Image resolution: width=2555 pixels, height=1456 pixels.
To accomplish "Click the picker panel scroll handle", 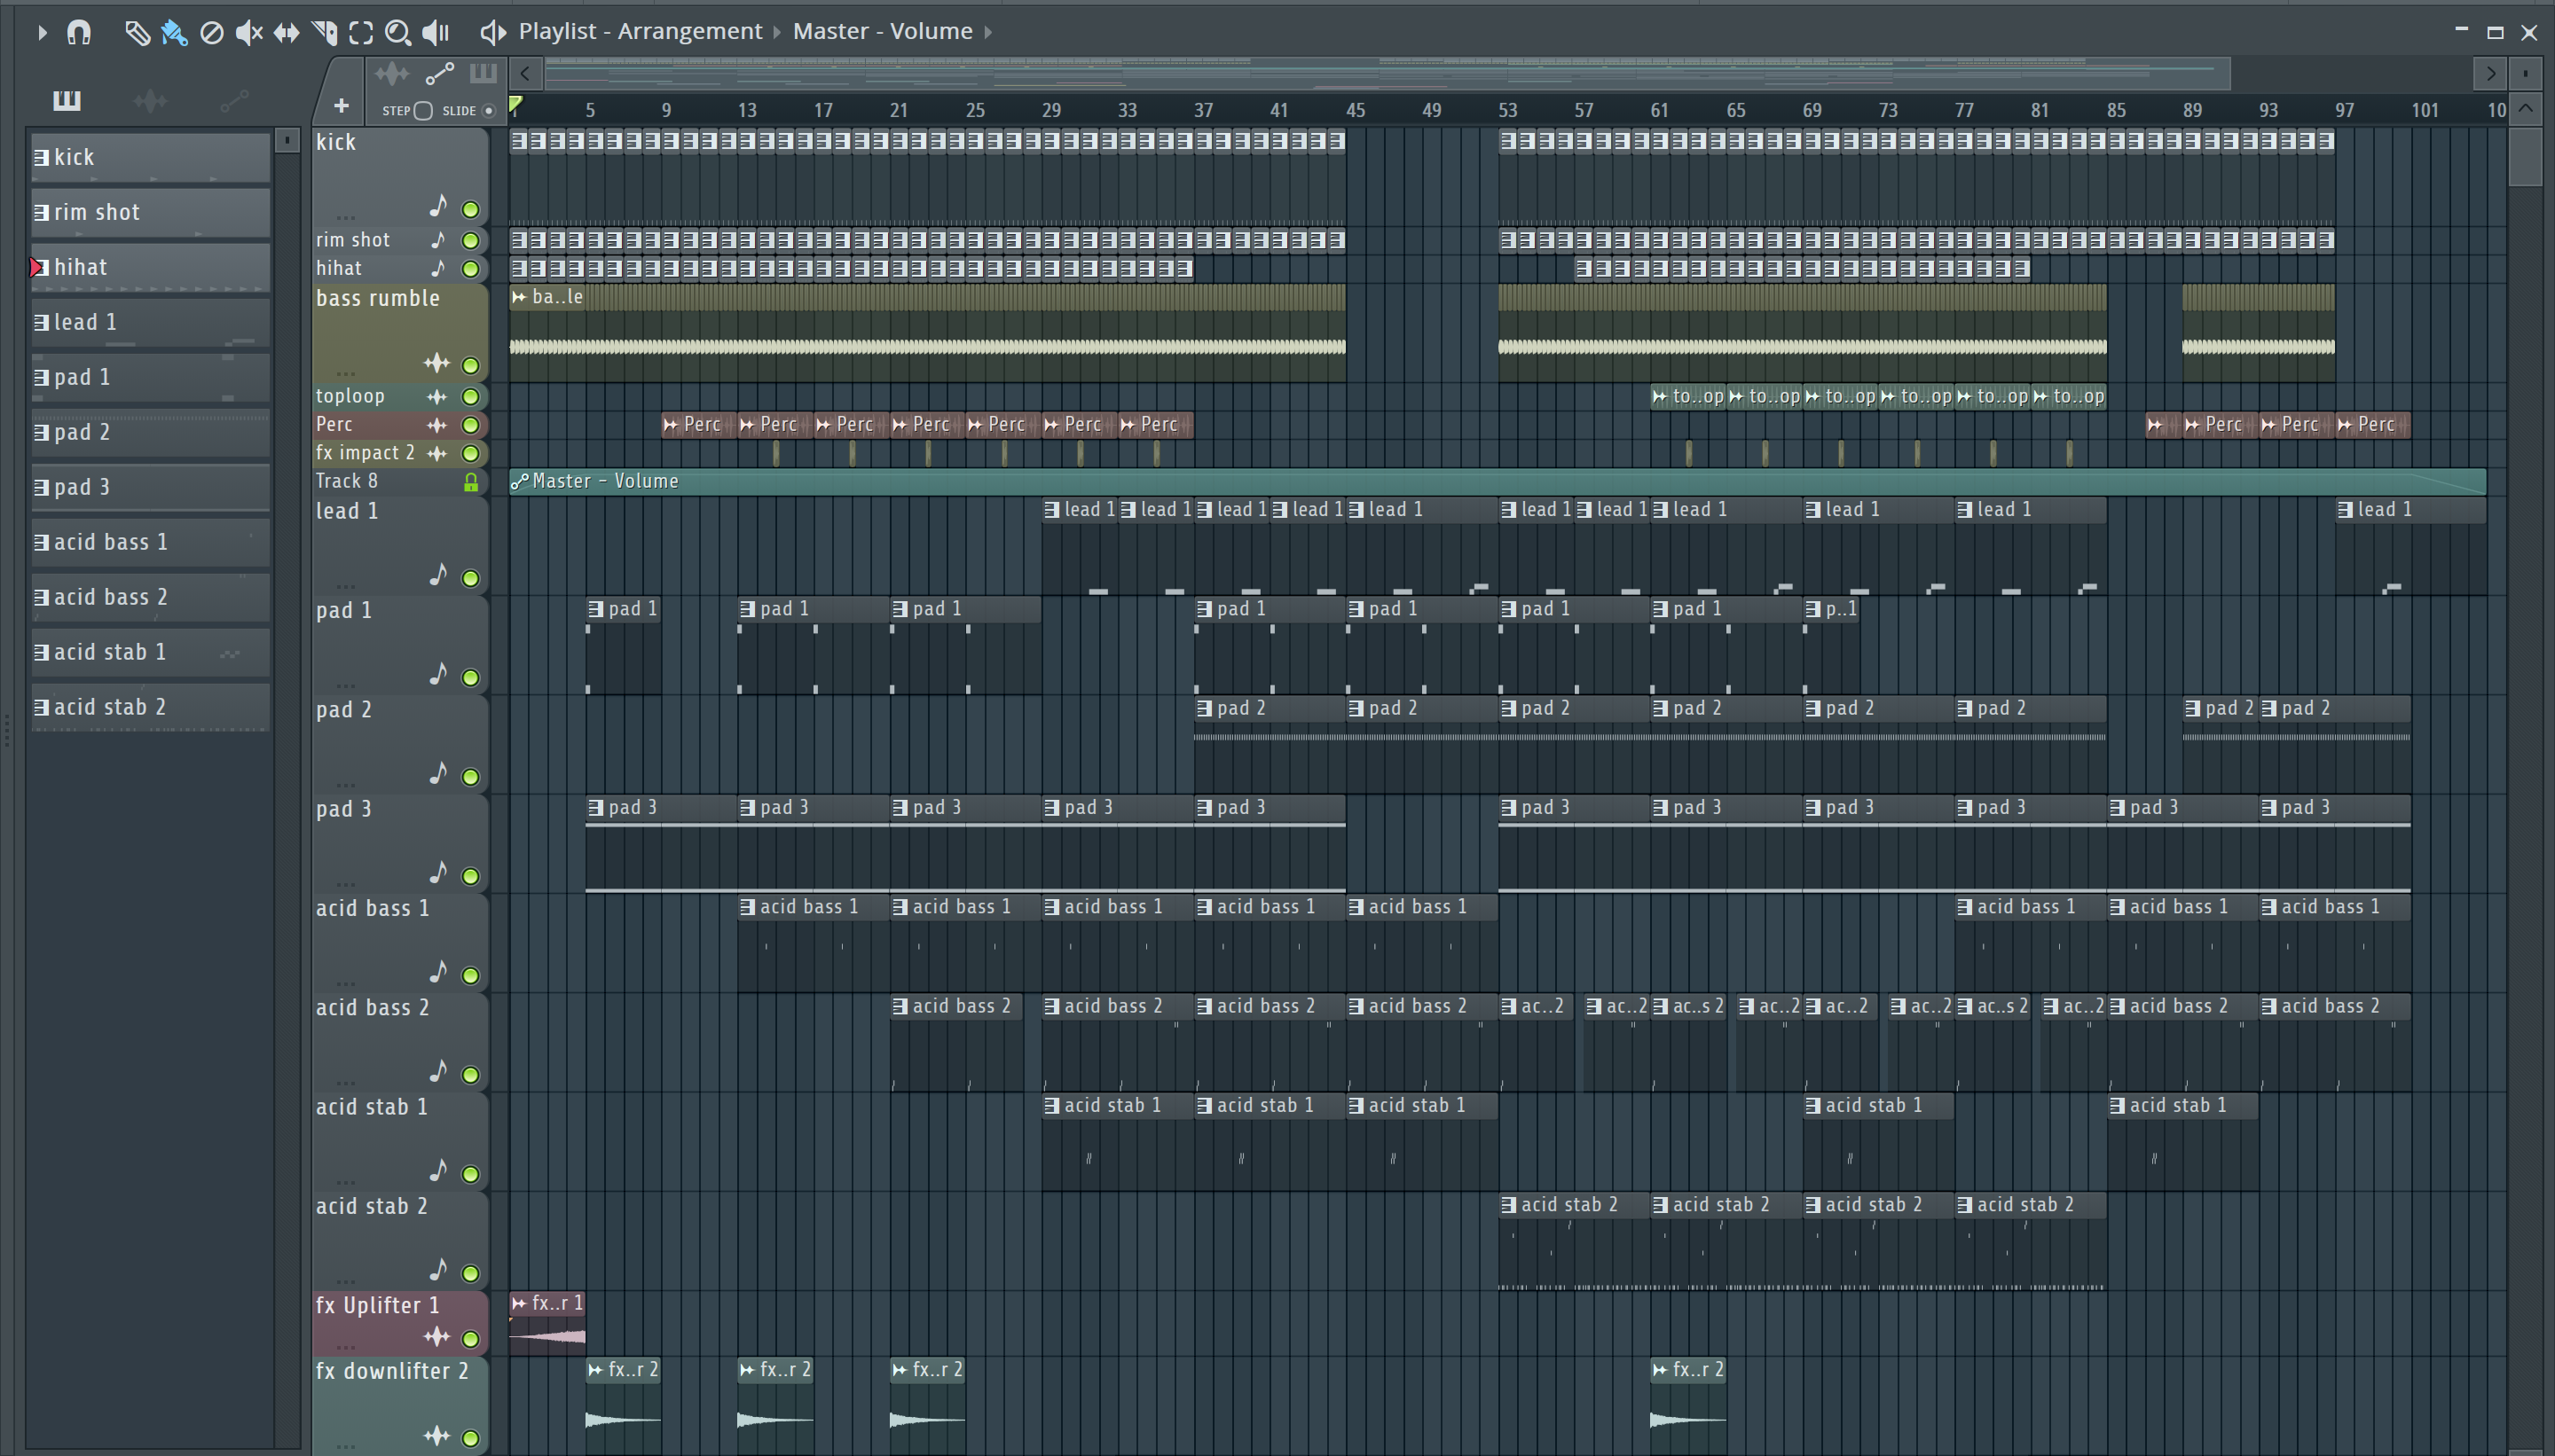I will 287,140.
